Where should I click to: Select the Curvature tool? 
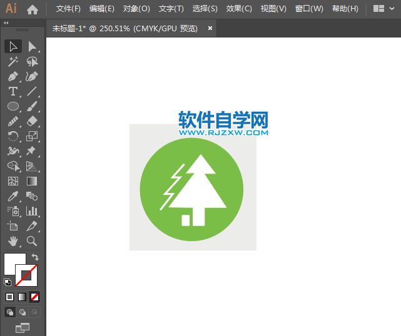click(x=33, y=76)
